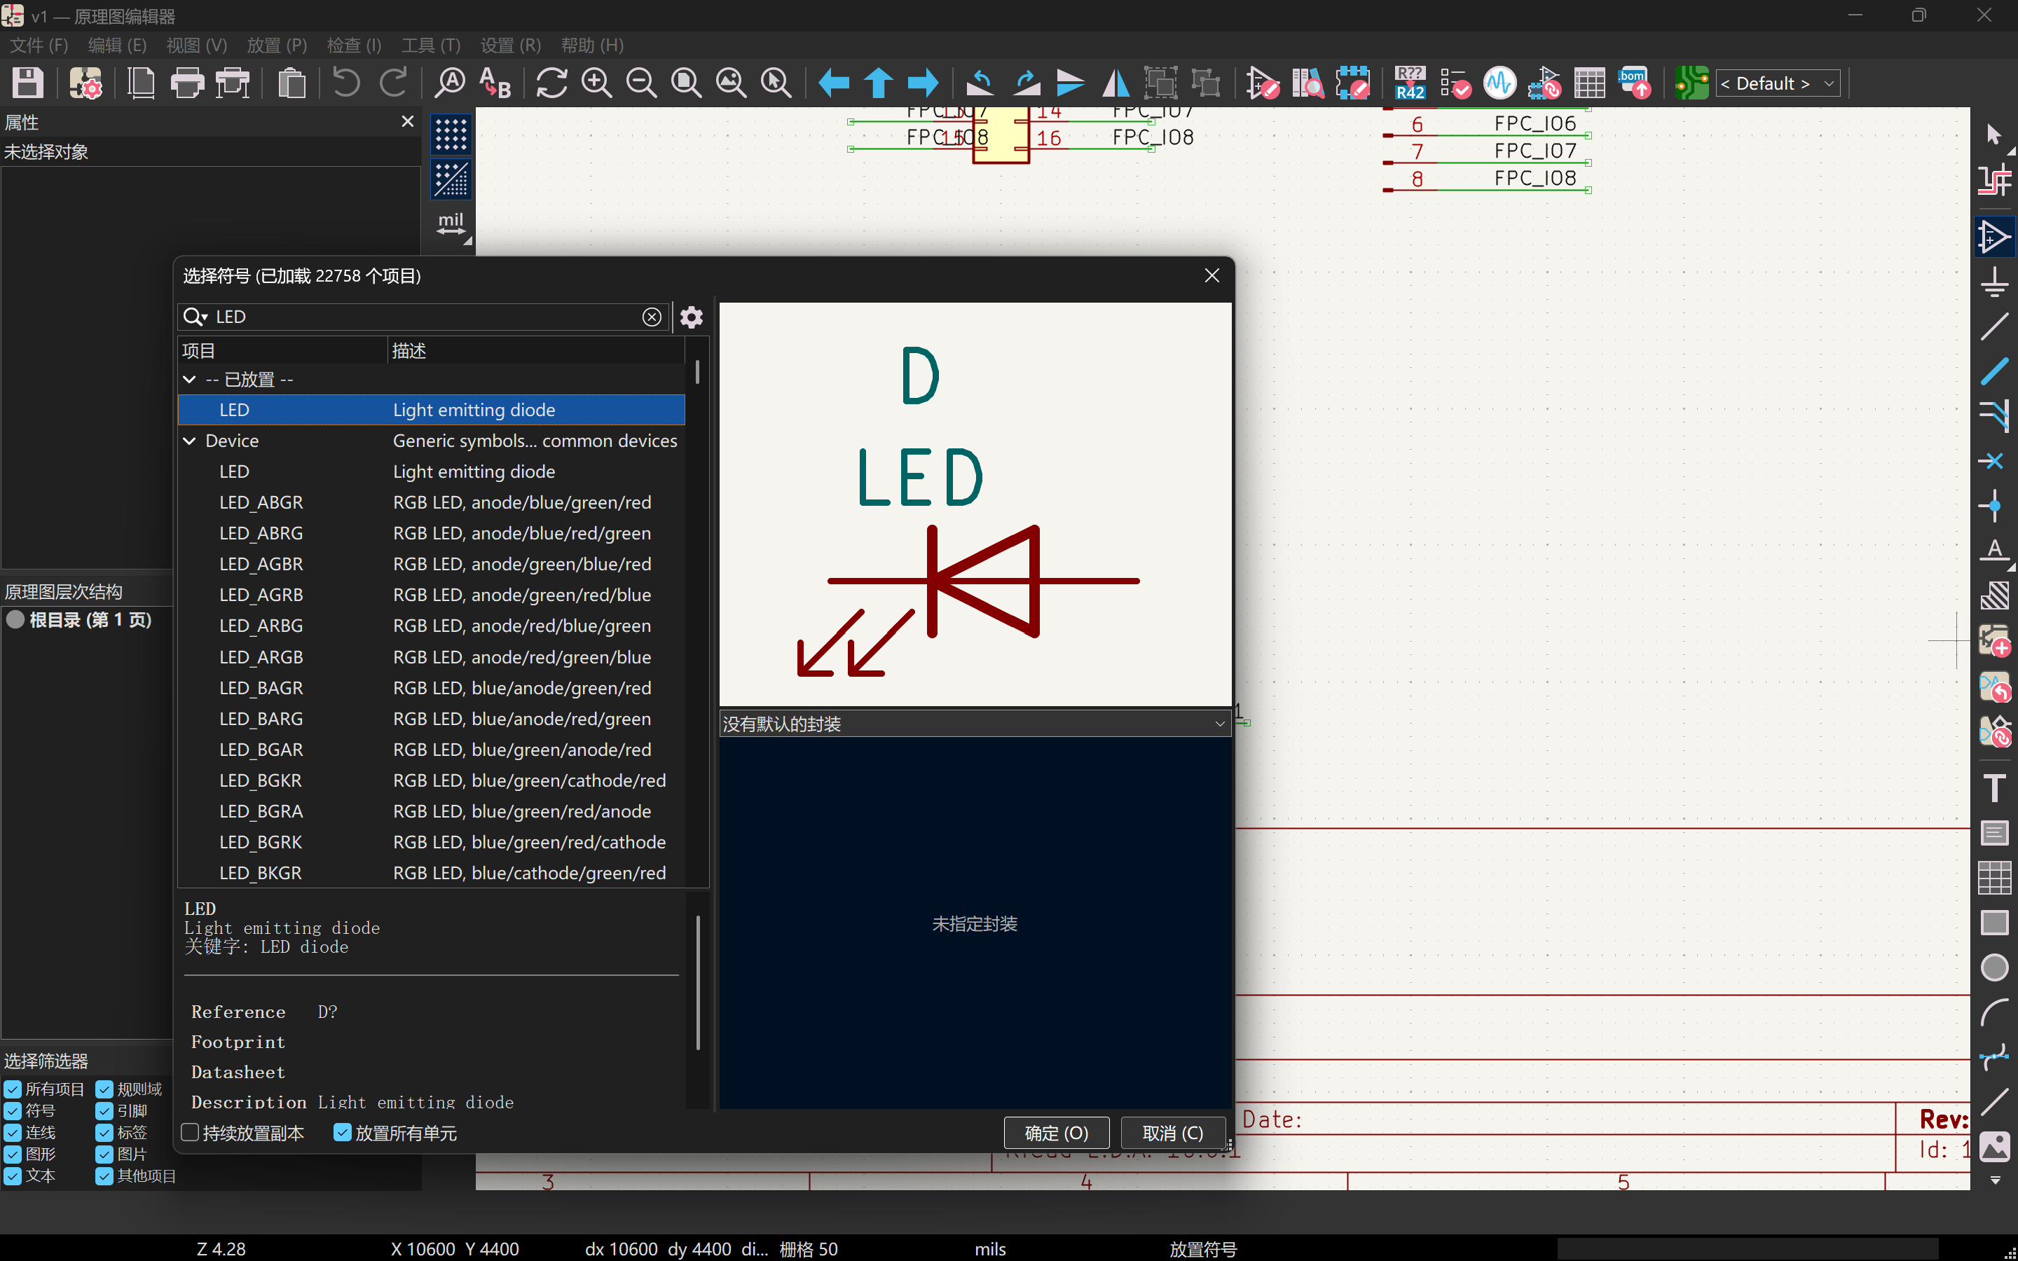The height and width of the screenshot is (1261, 2018).
Task: Collapse the Device library group
Action: point(190,441)
